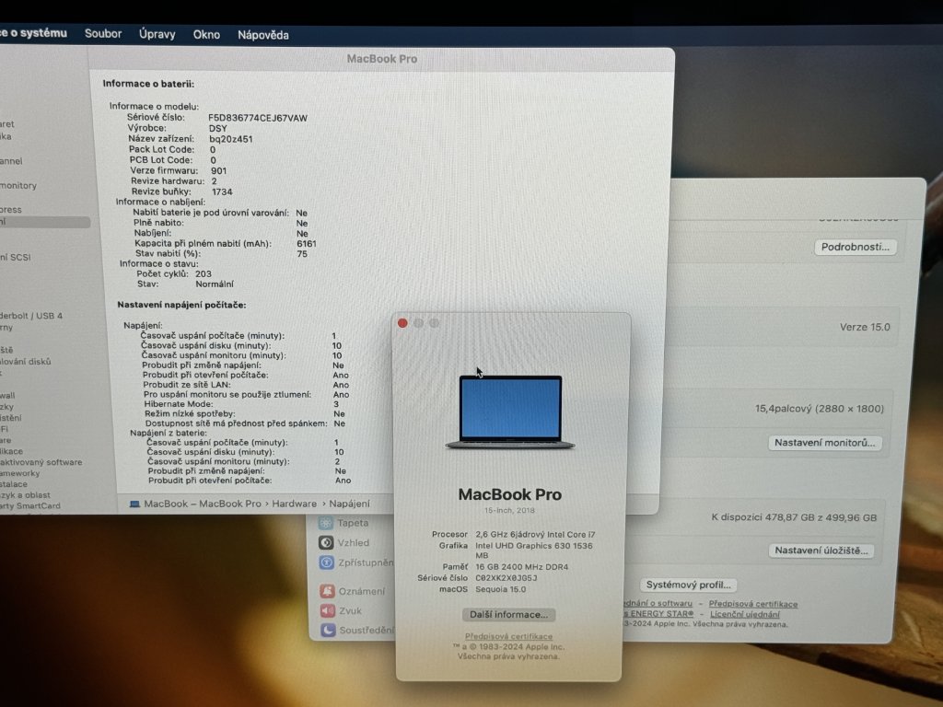Click the MacBook icon in path bar
The height and width of the screenshot is (707, 943).
click(134, 504)
